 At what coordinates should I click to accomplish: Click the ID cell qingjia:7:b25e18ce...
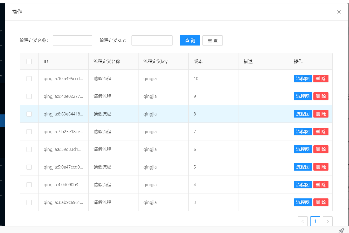tap(63, 132)
